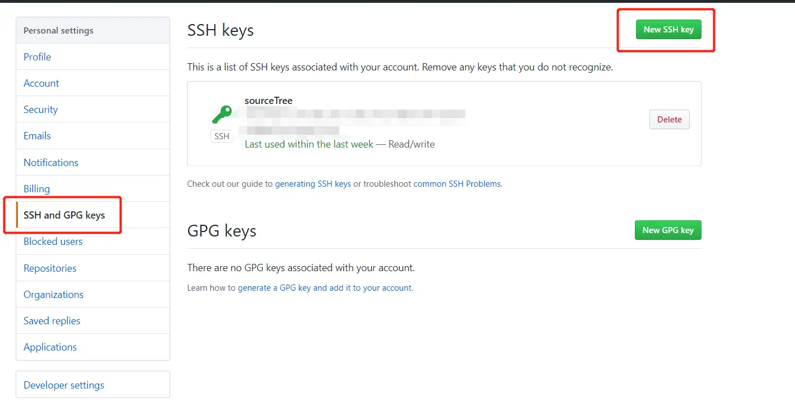The height and width of the screenshot is (407, 795).
Task: Open Organizations settings
Action: click(53, 295)
